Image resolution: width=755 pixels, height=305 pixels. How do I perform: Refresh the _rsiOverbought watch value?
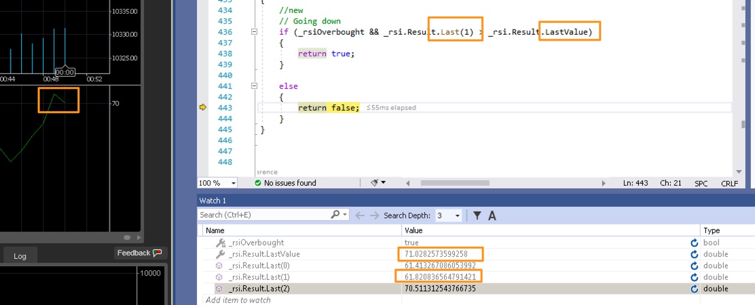click(694, 243)
